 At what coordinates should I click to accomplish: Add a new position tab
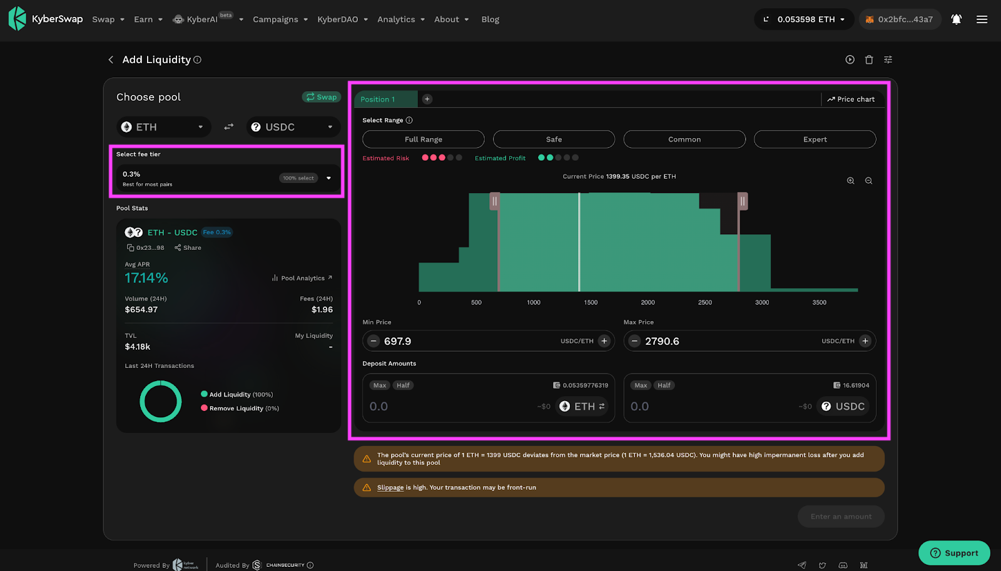tap(427, 99)
